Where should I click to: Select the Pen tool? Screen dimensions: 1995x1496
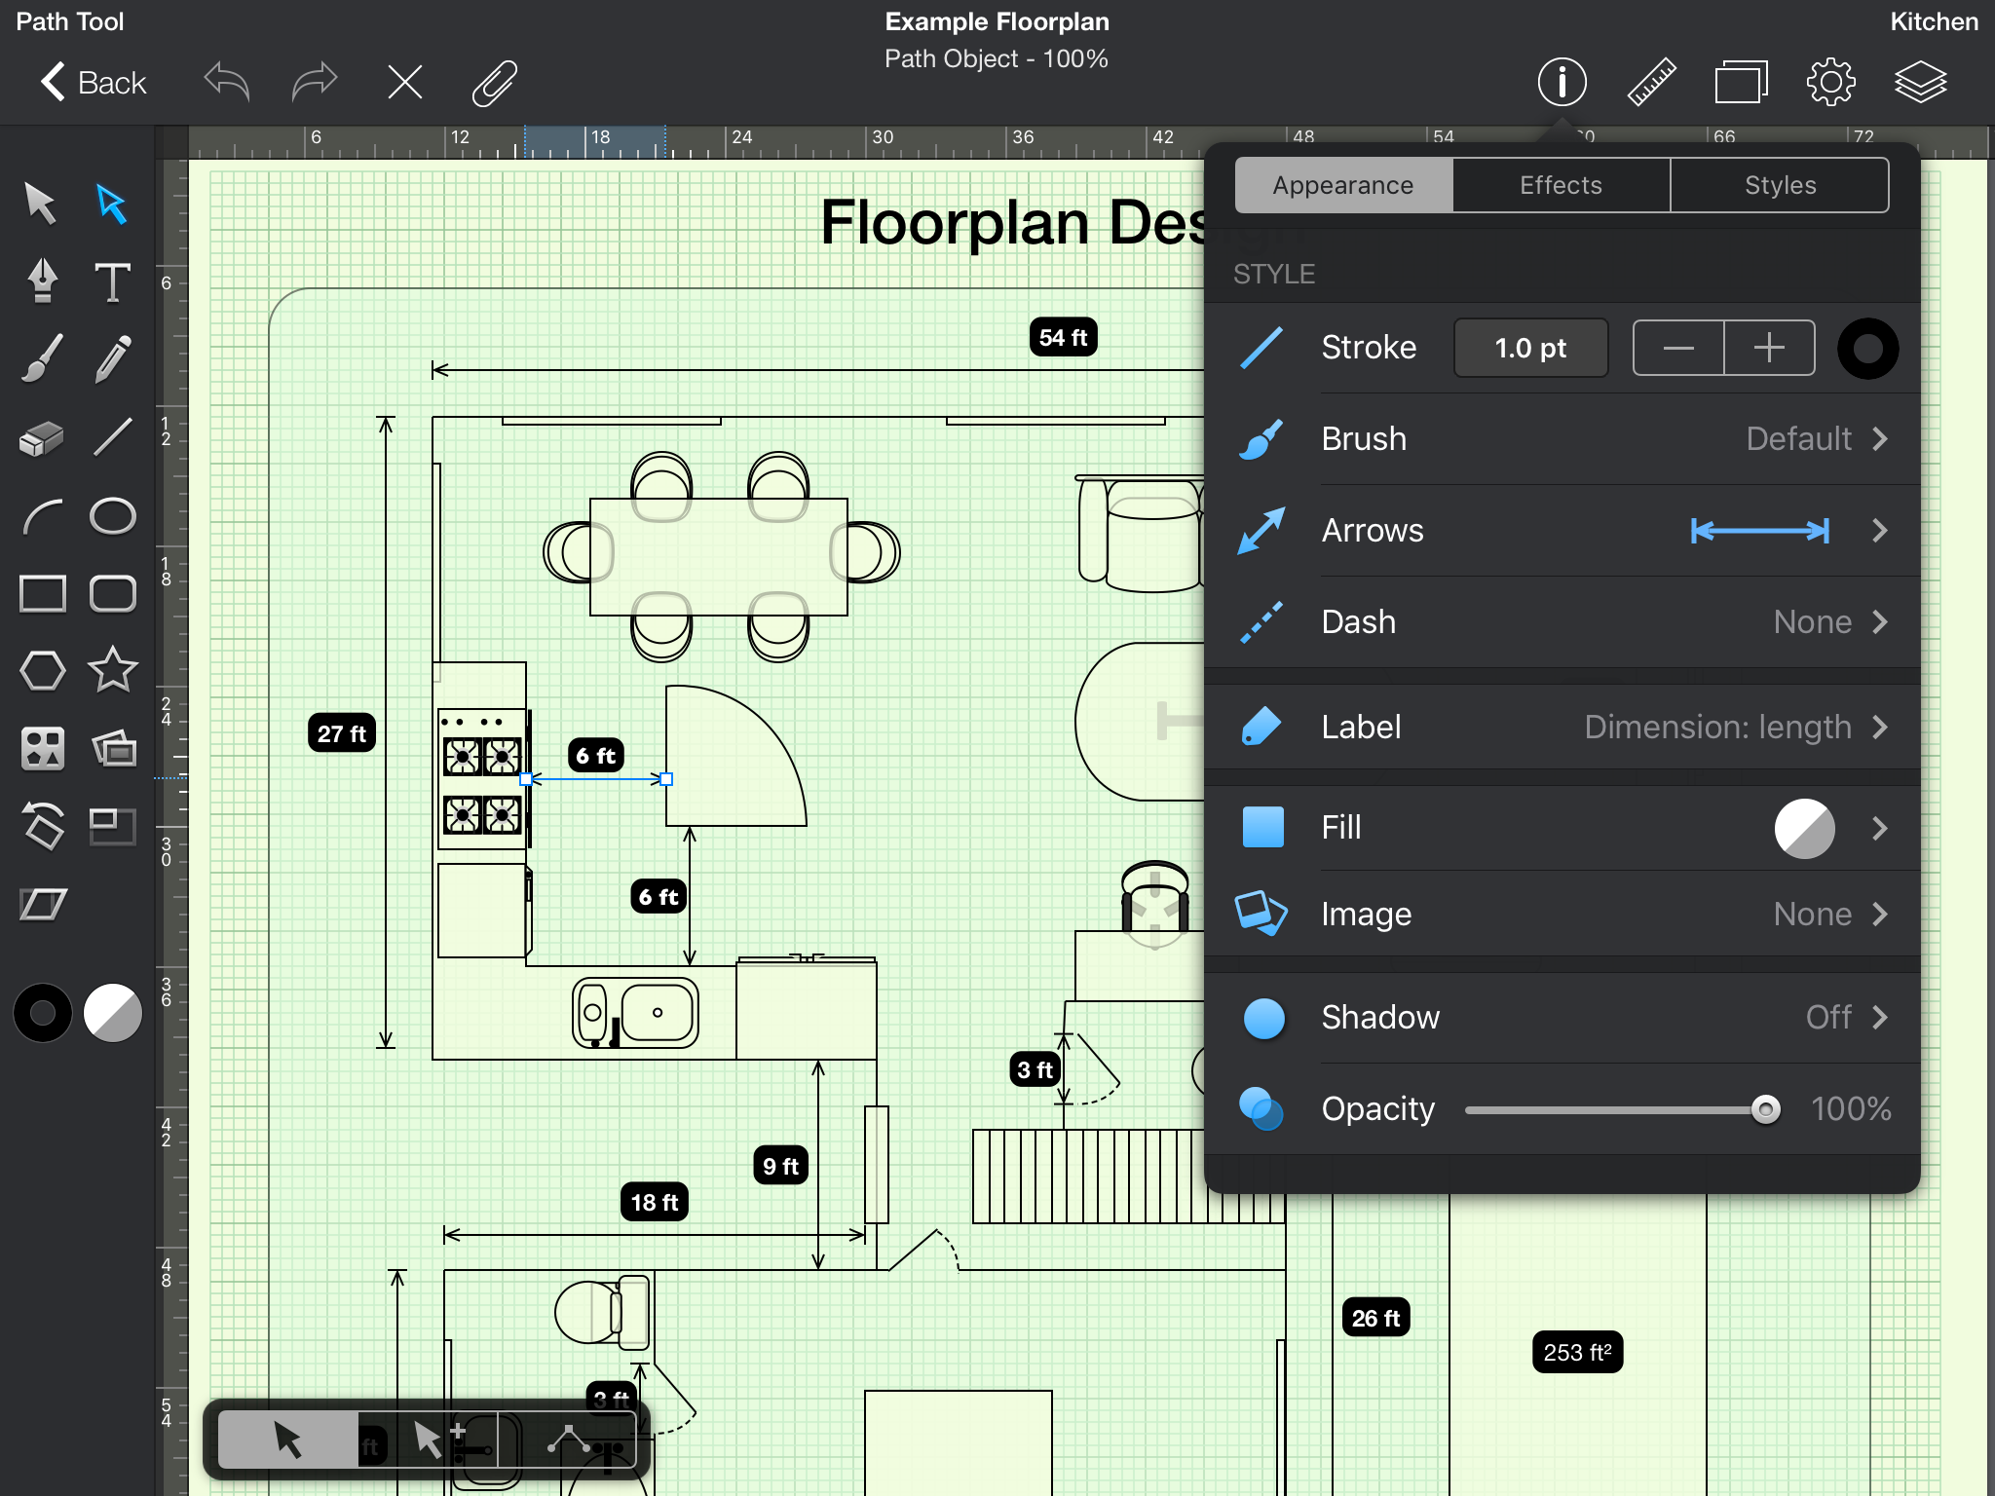(x=43, y=280)
